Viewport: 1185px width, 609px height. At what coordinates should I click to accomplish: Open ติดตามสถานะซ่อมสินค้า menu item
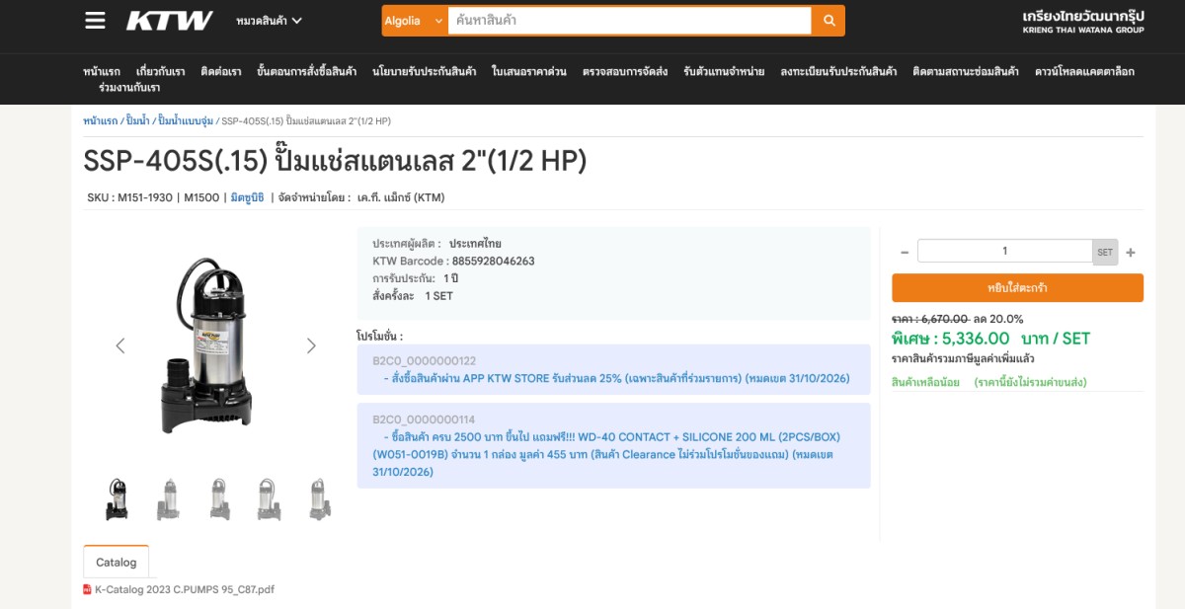click(966, 71)
